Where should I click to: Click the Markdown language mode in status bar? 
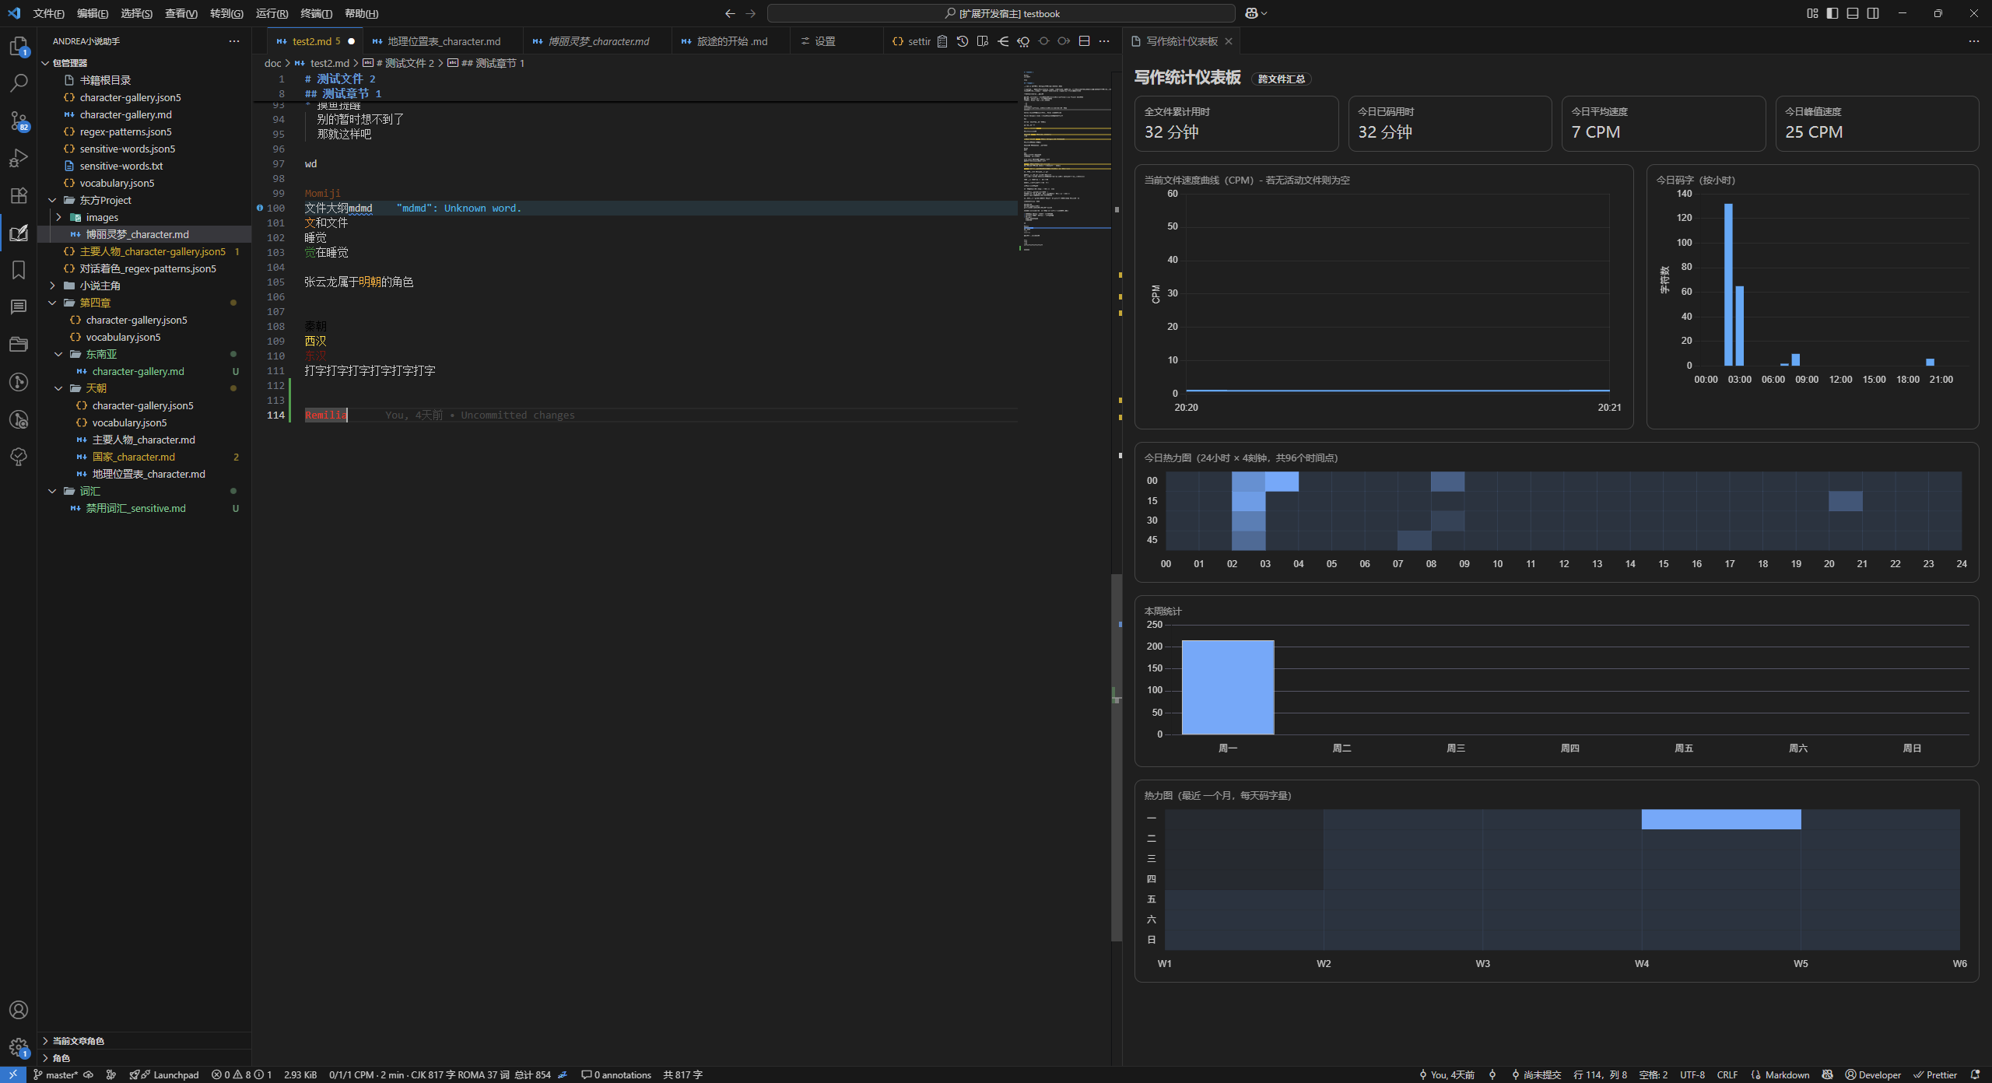1787,1074
